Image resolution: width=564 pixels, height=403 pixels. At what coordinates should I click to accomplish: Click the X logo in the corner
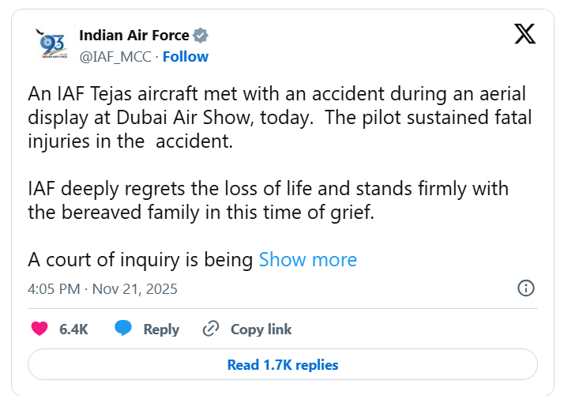tap(525, 33)
